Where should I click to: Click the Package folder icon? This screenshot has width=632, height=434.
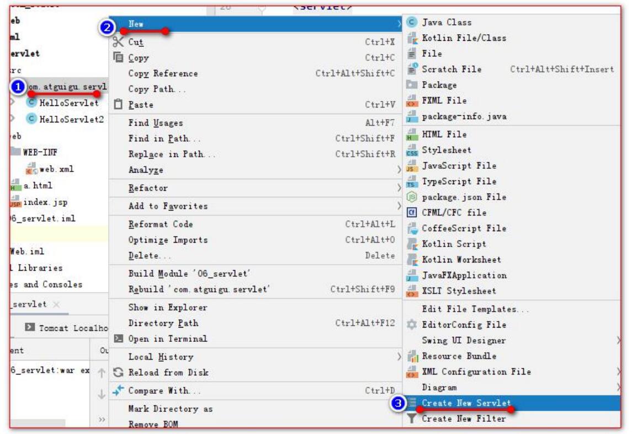pos(412,85)
